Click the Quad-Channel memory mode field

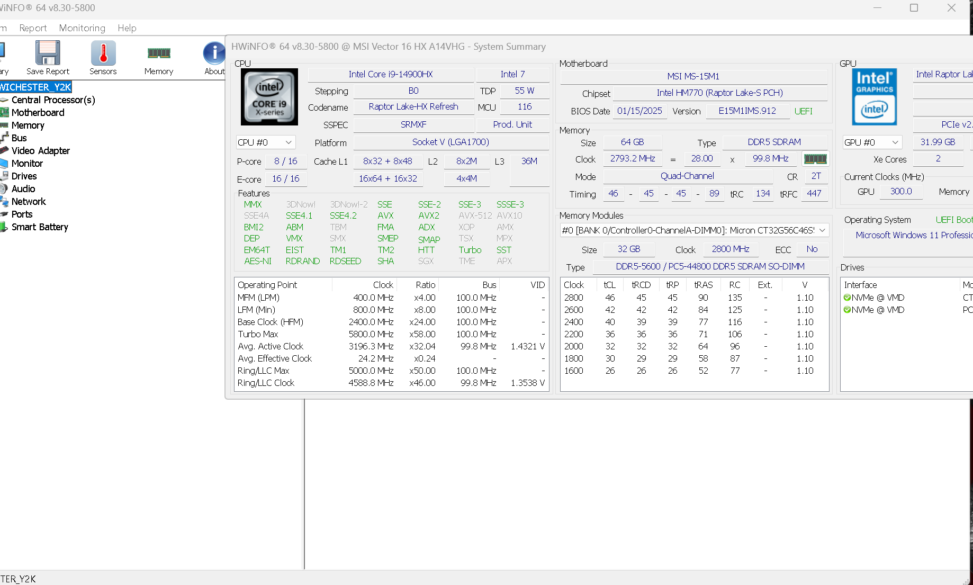687,176
